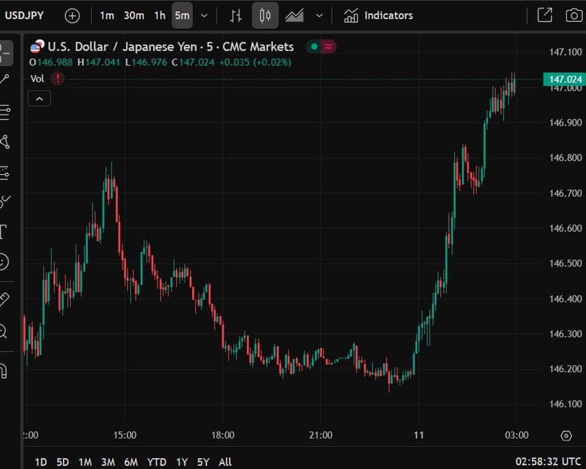
Task: Toggle the green market status indicator
Action: [314, 47]
